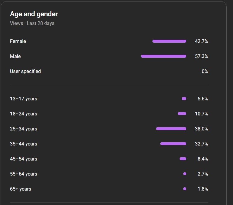Select the 25–34 years label
233x205 pixels.
click(24, 129)
